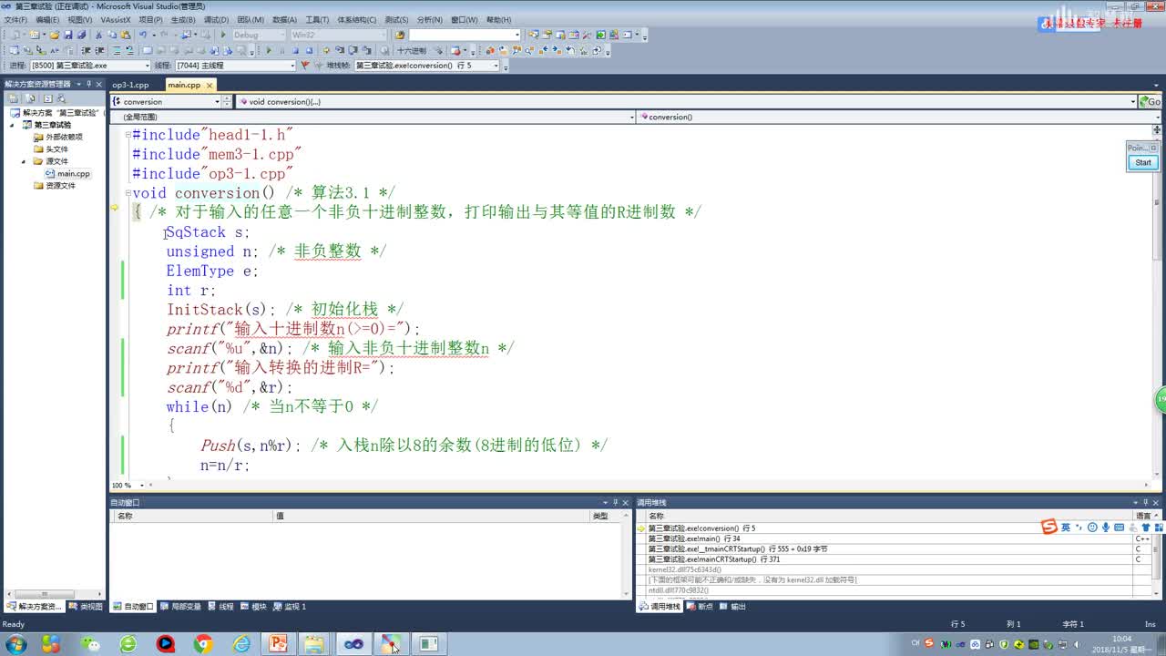Open PowerPoint from the taskbar
The height and width of the screenshot is (656, 1166).
(278, 643)
